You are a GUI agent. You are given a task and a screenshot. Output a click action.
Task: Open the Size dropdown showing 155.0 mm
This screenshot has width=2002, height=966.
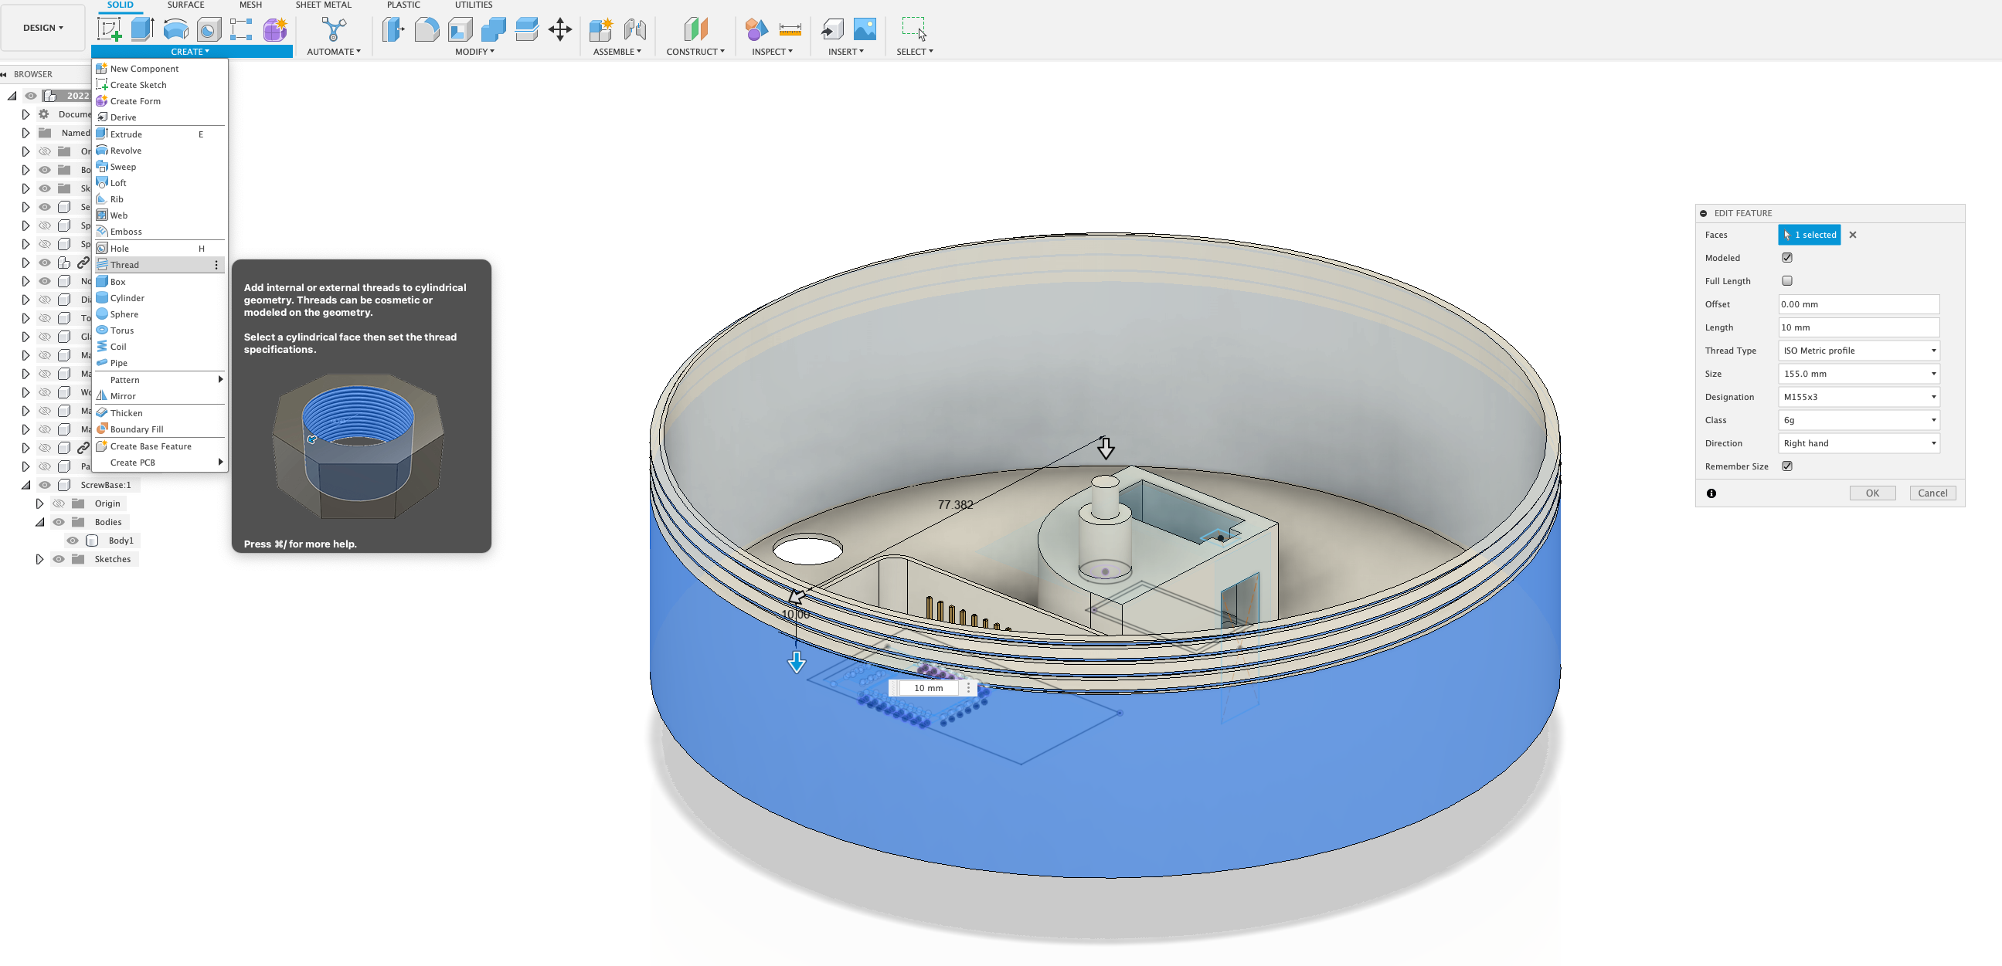(1858, 374)
